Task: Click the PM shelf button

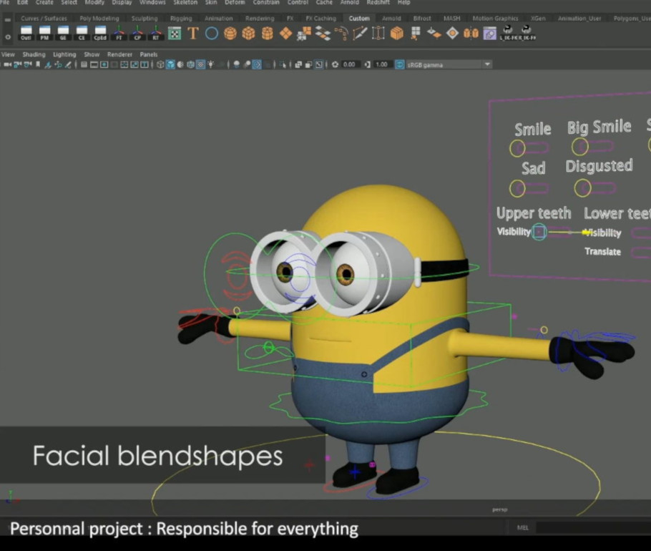Action: pos(44,33)
